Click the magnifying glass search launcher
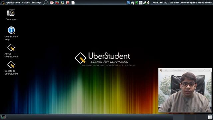 (x=45, y=2)
